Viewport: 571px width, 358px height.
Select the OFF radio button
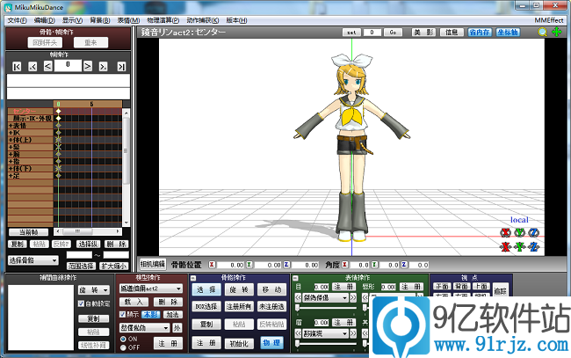[122, 347]
